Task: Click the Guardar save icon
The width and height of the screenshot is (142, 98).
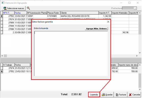Action: click(103, 95)
